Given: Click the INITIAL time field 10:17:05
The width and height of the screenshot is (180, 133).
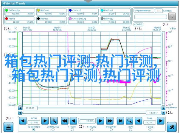Looking at the screenshot, I should click(x=34, y=123).
